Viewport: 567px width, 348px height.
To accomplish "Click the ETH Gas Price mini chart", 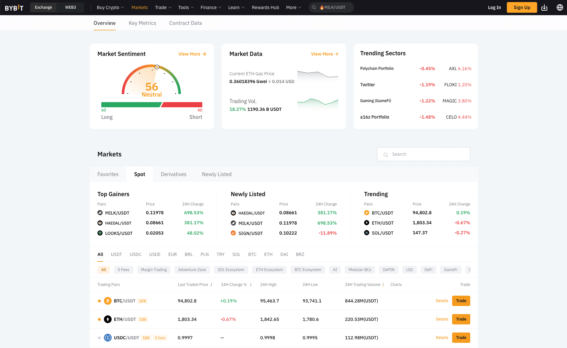I will pos(318,76).
